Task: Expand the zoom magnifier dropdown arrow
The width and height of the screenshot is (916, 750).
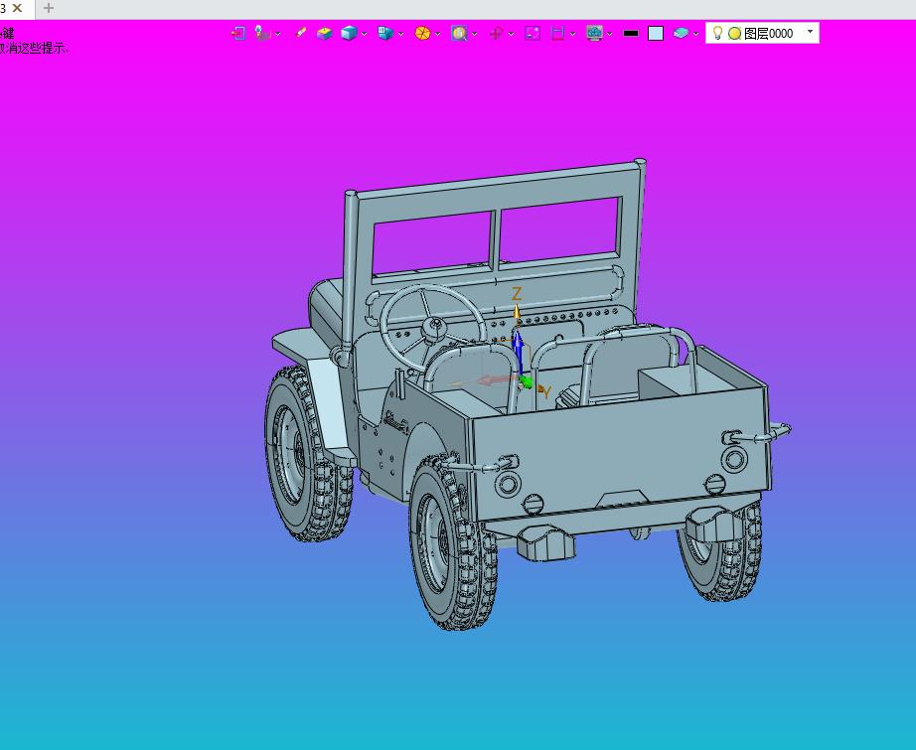Action: tap(474, 34)
